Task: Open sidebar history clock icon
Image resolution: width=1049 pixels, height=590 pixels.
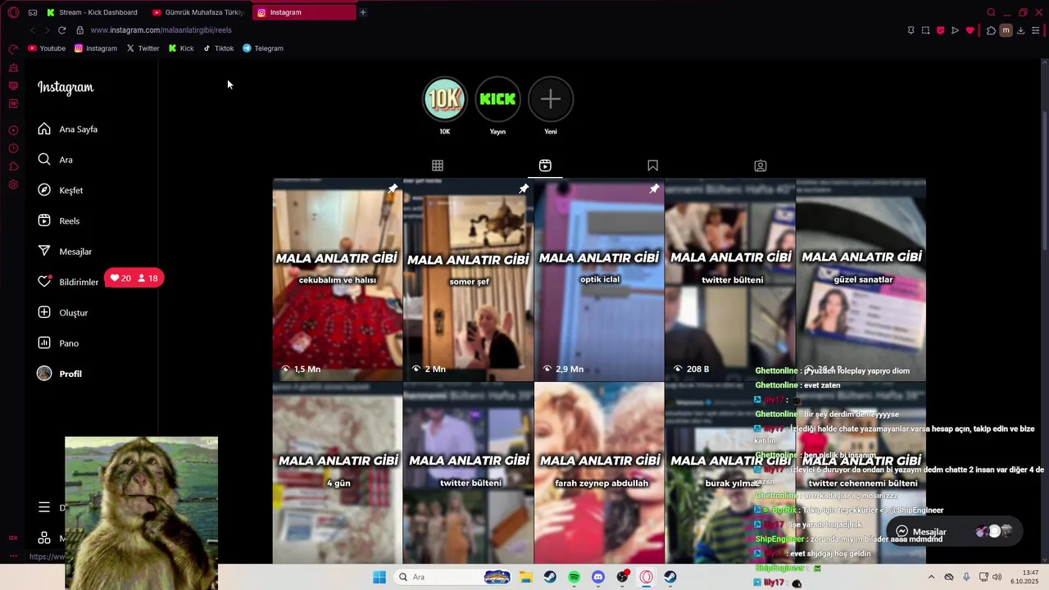Action: click(13, 148)
